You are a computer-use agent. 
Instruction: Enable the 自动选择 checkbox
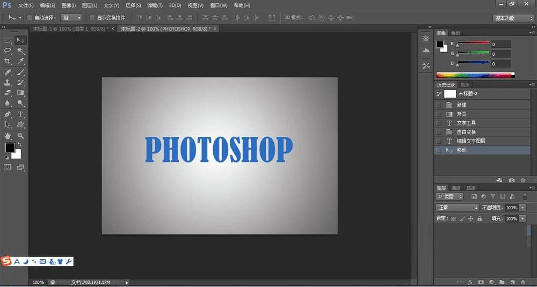[x=30, y=18]
